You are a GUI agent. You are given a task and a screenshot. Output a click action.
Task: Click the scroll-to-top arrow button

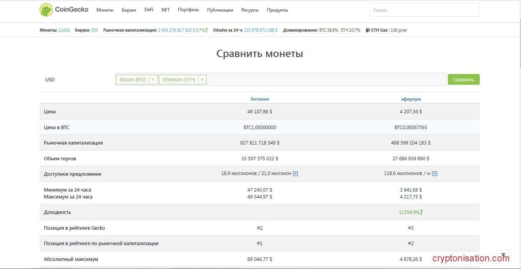(503, 256)
